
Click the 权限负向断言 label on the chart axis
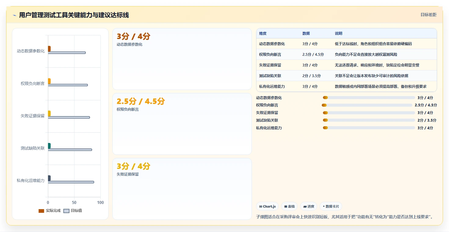tap(33, 84)
